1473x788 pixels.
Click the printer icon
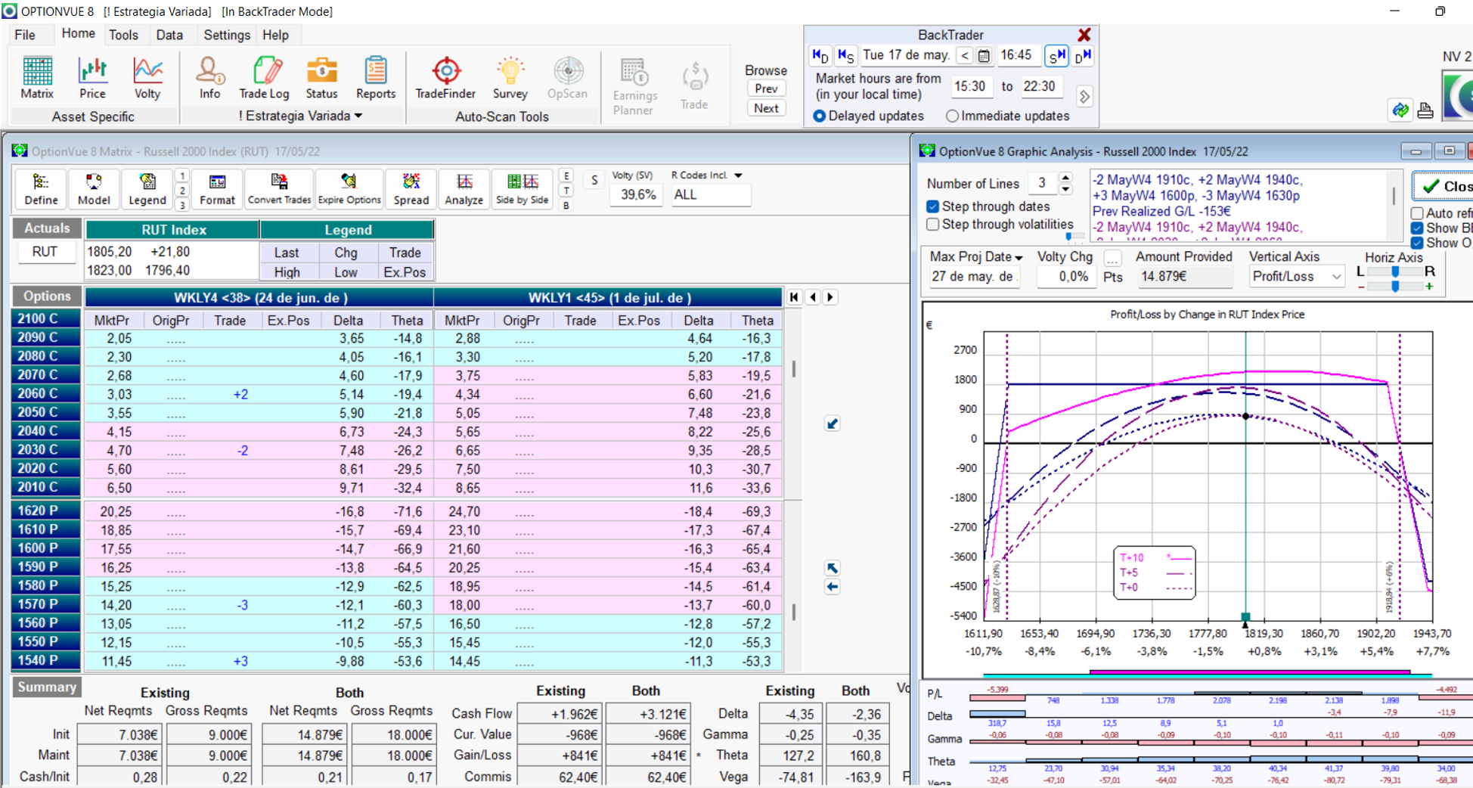[1425, 110]
